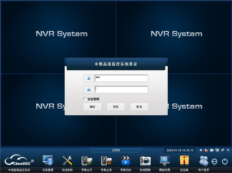
Task: Enable the Remember Password (记住密码) checkbox
Action: pyautogui.click(x=85, y=99)
